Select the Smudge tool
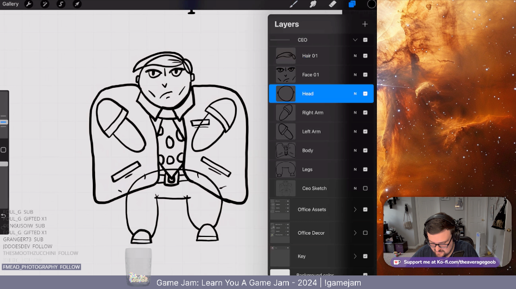This screenshot has height=289, width=516. [313, 4]
